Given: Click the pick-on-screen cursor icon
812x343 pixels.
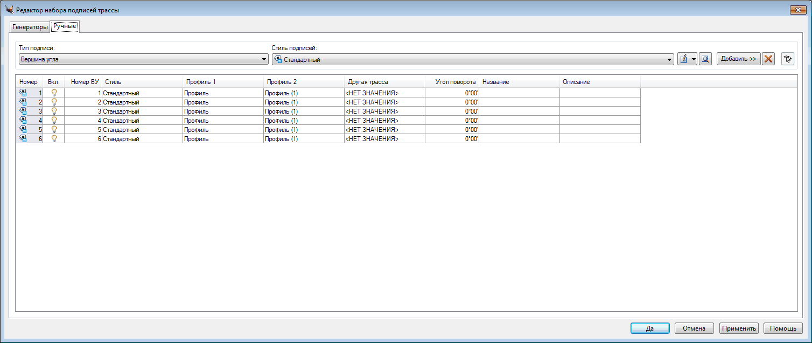Looking at the screenshot, I should point(788,59).
